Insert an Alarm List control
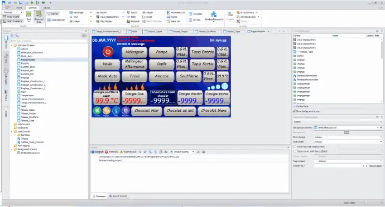Viewport: 385px width, 207px height. [174, 21]
